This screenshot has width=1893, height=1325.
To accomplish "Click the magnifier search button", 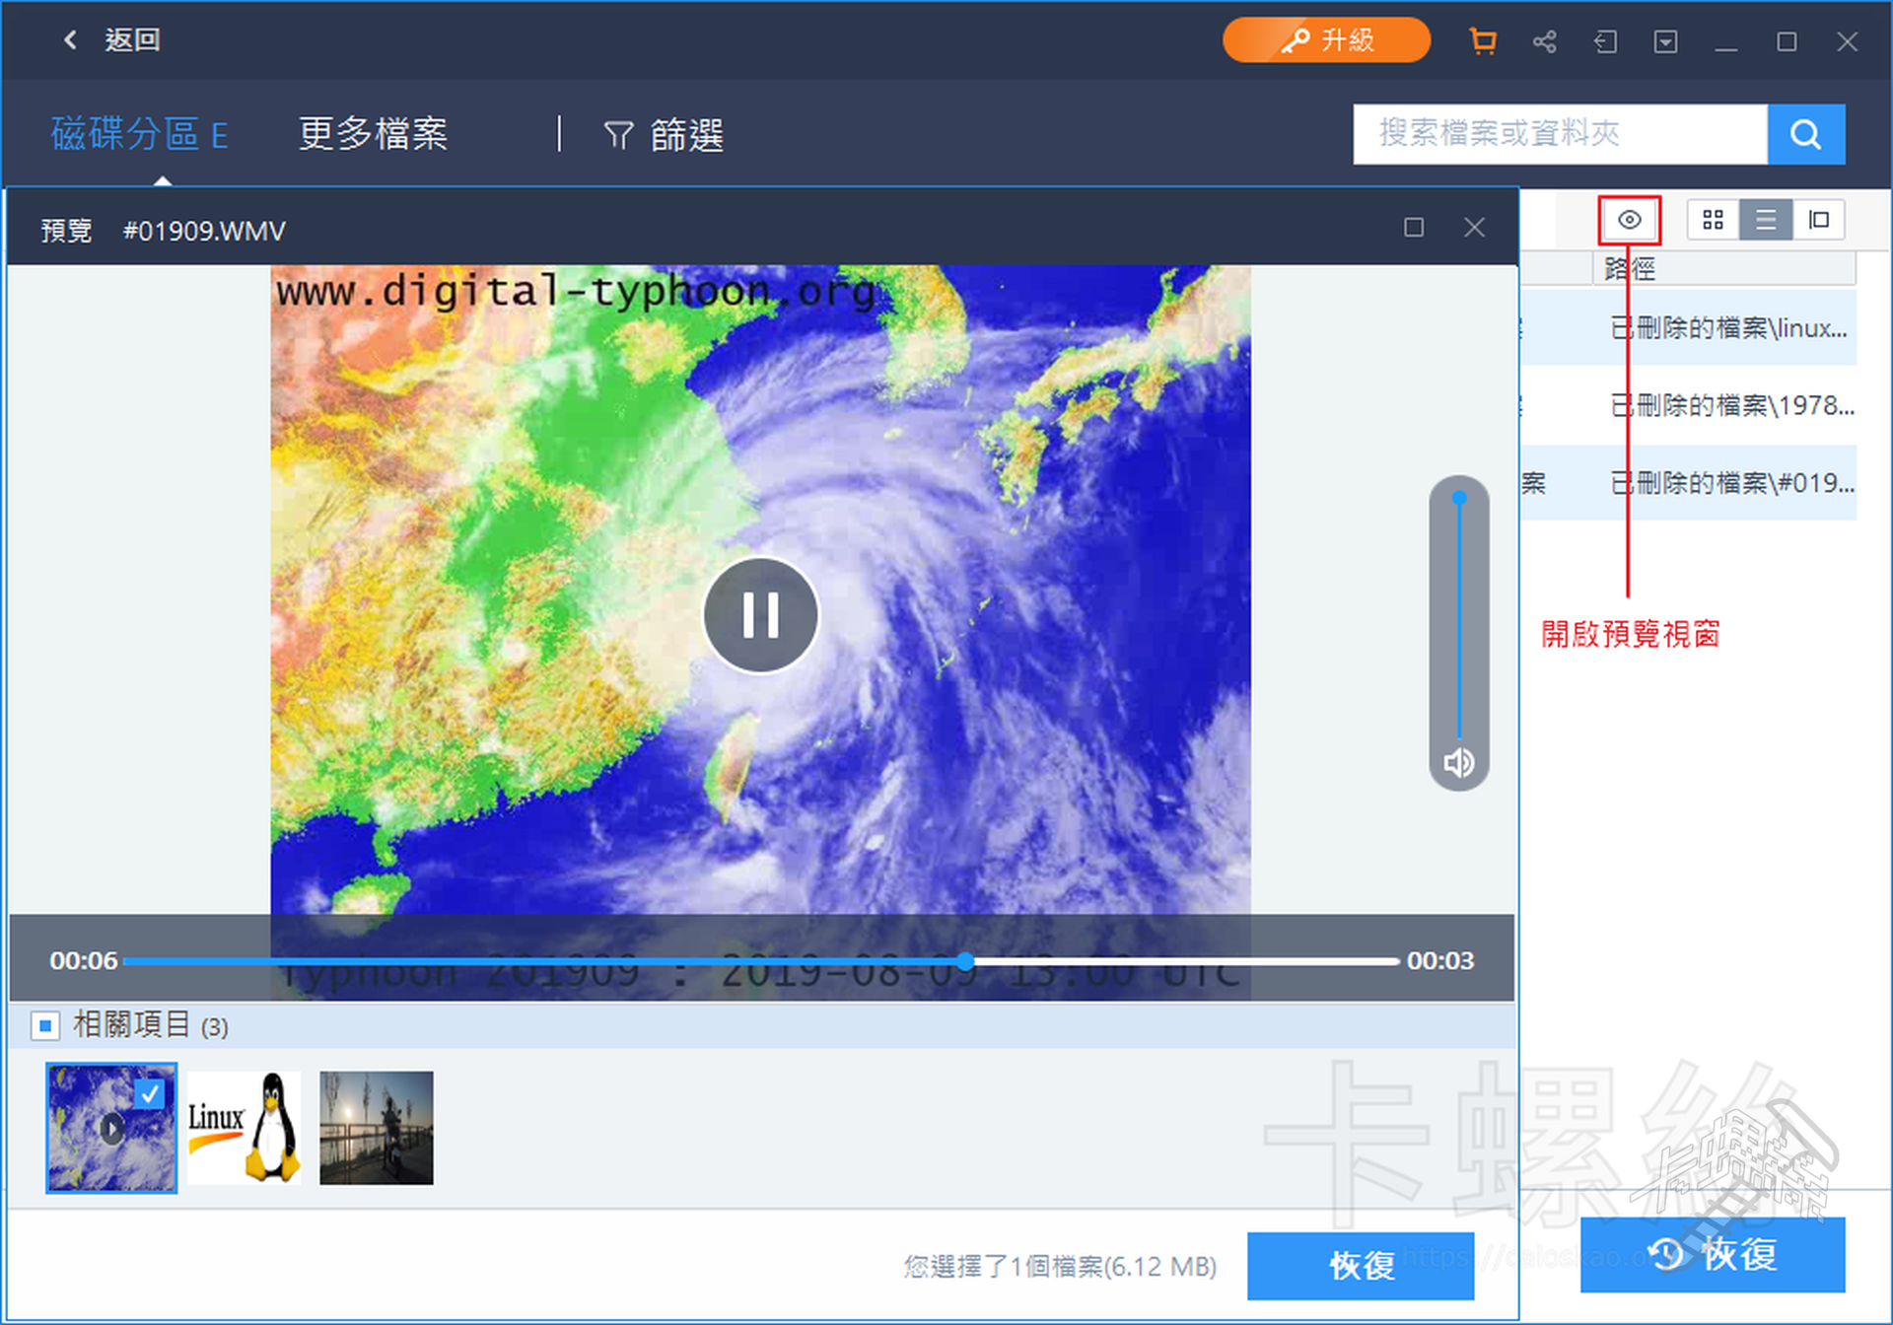I will point(1805,134).
